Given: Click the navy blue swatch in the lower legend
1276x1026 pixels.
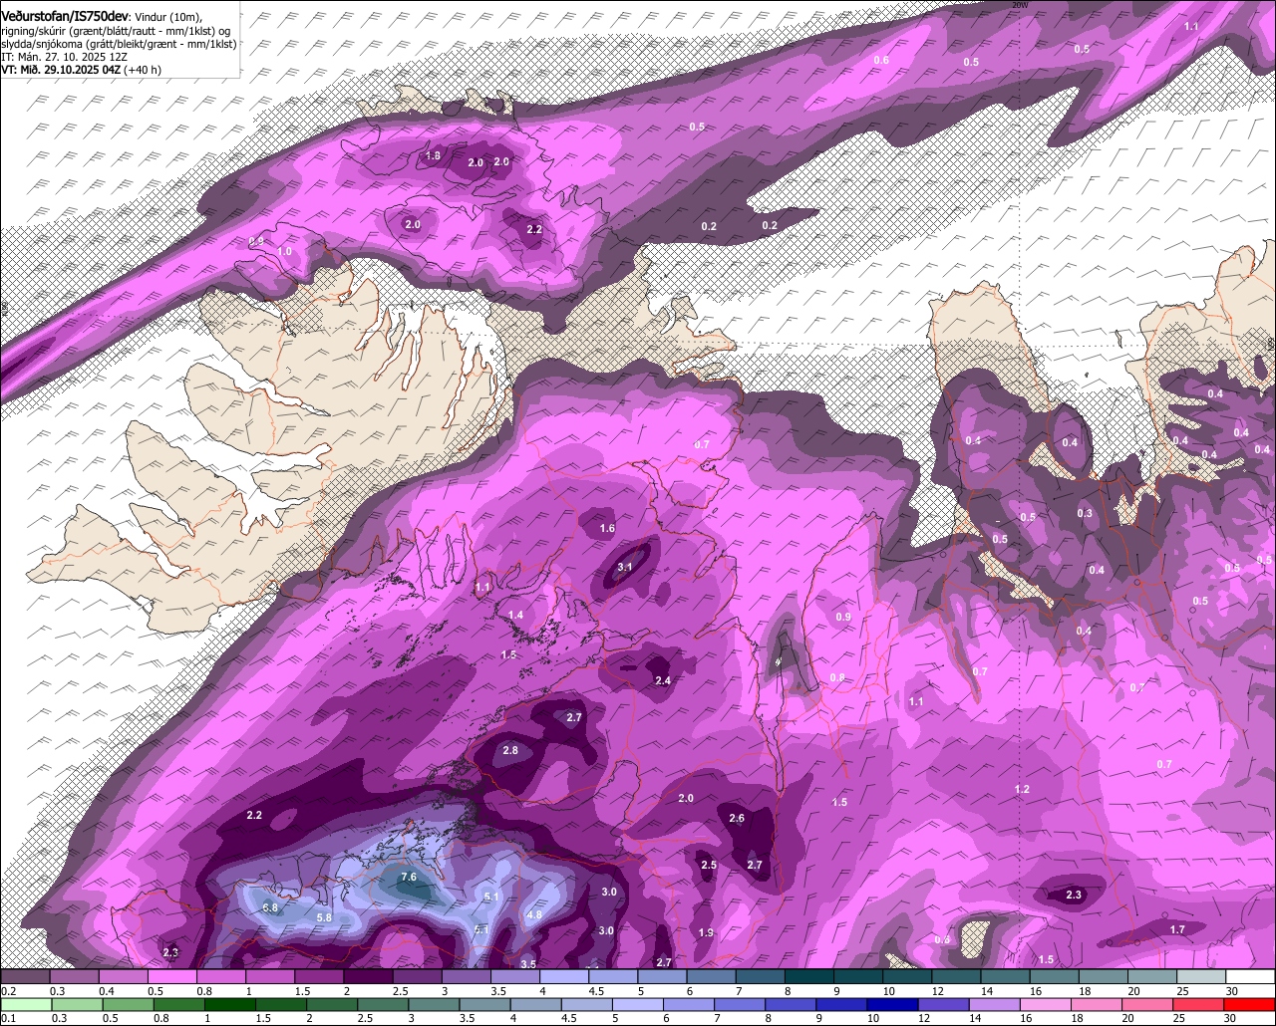Looking at the screenshot, I should click(890, 1004).
